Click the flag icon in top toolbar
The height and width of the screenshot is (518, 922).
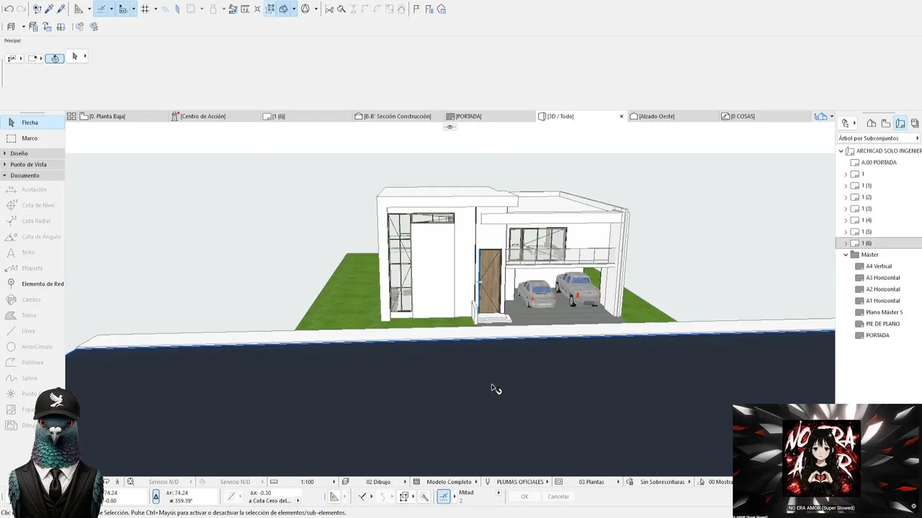416,9
